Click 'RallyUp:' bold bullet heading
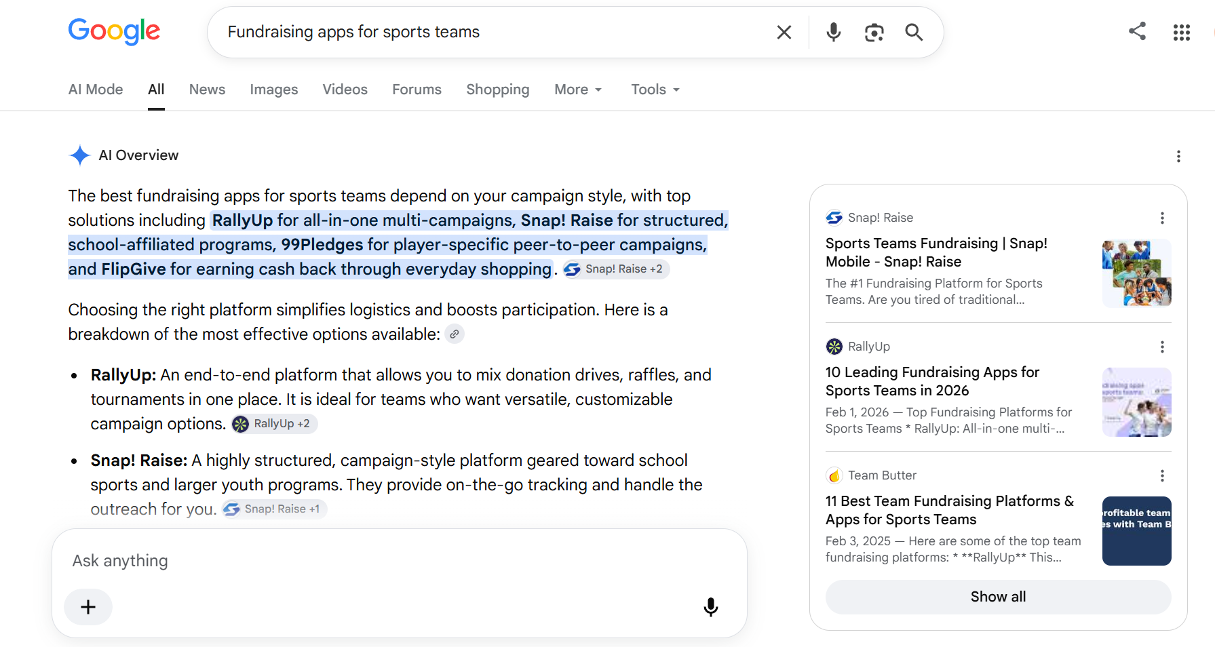 123,375
